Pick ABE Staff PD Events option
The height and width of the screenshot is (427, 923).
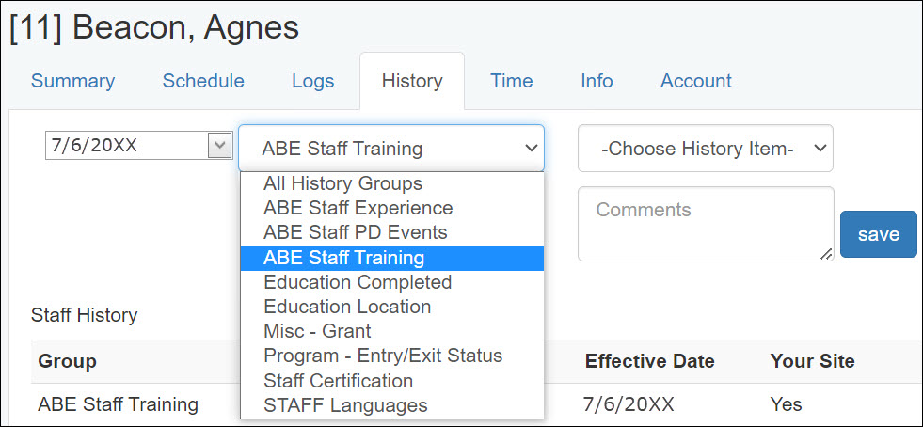(x=355, y=232)
